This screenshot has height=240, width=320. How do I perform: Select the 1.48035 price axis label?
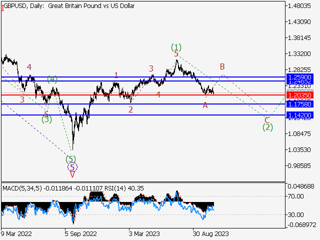coord(299,6)
